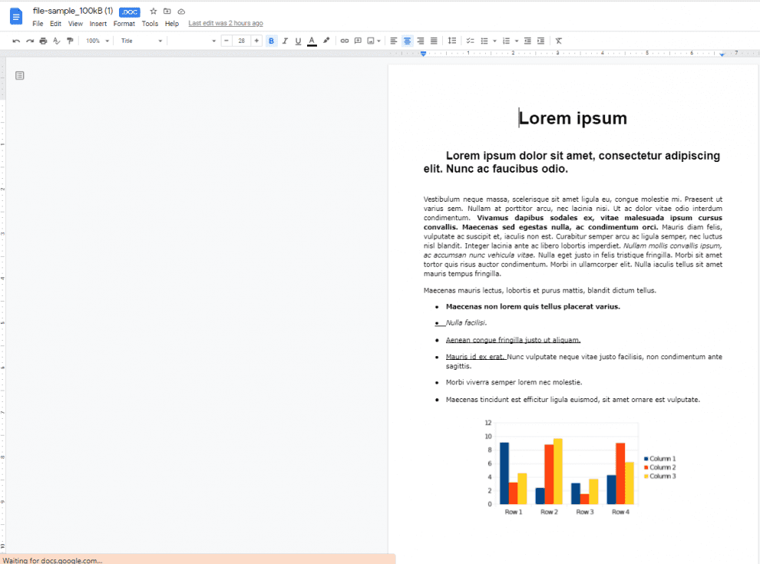760x564 pixels.
Task: Open the highlight color pen tool
Action: (326, 41)
